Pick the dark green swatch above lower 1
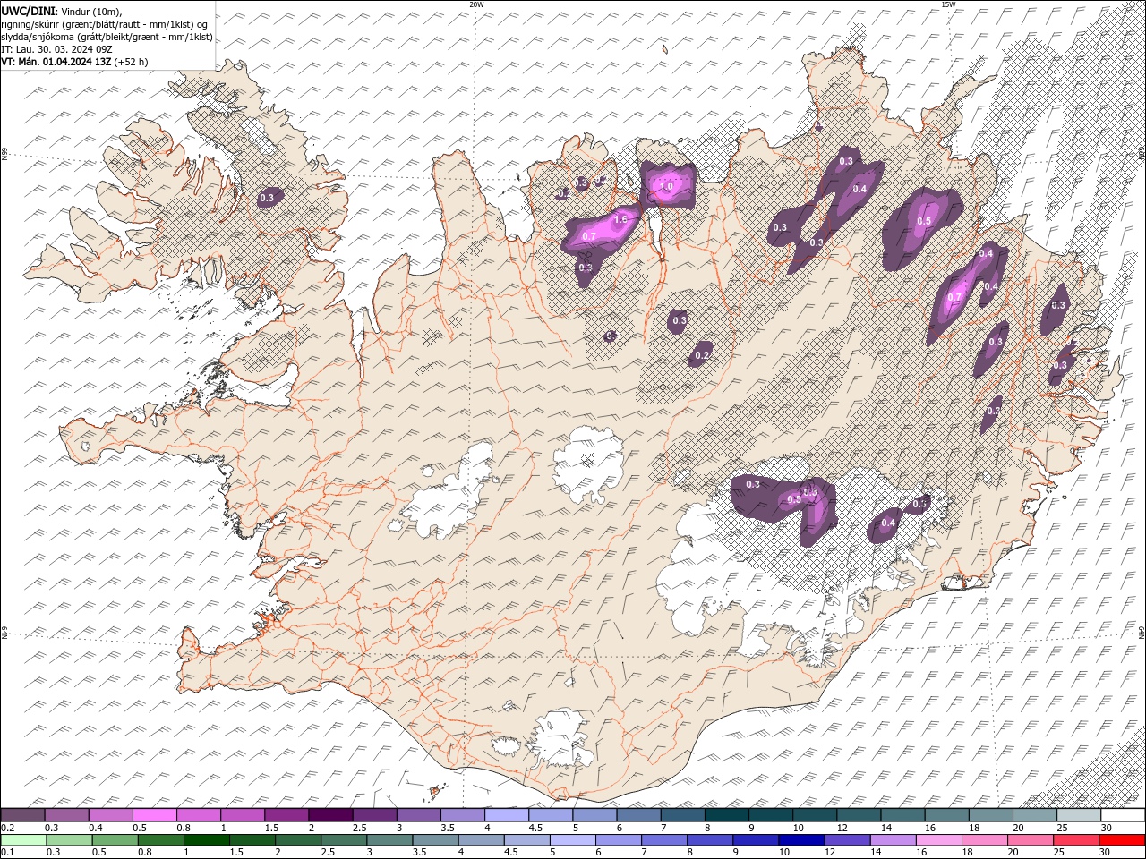 click(206, 839)
